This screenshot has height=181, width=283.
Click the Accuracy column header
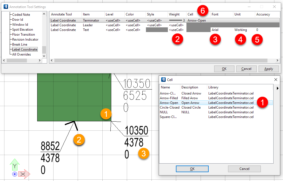263,14
